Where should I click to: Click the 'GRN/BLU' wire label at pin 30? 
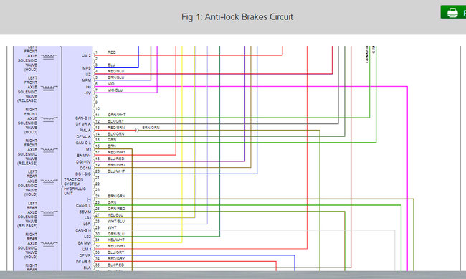(x=116, y=234)
